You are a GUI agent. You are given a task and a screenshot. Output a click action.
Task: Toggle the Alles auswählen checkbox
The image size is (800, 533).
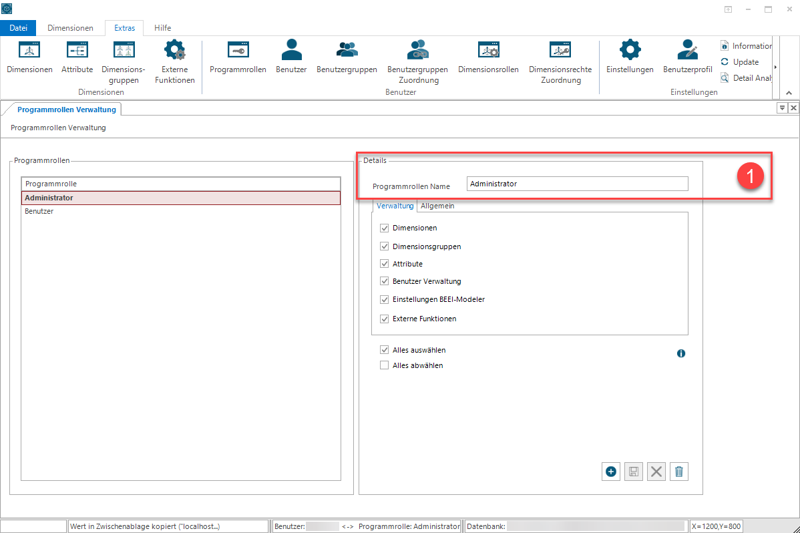click(x=384, y=350)
